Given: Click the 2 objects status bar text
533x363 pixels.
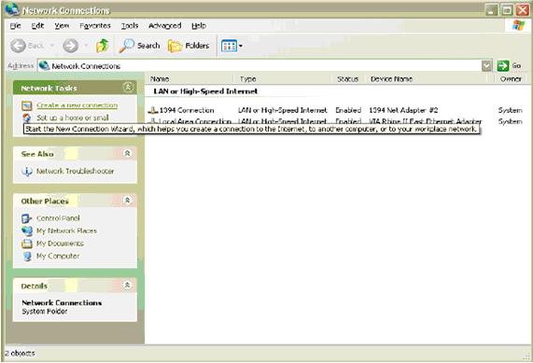Looking at the screenshot, I should (20, 354).
